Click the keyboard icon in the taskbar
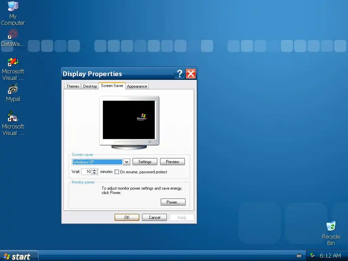 pyautogui.click(x=299, y=256)
